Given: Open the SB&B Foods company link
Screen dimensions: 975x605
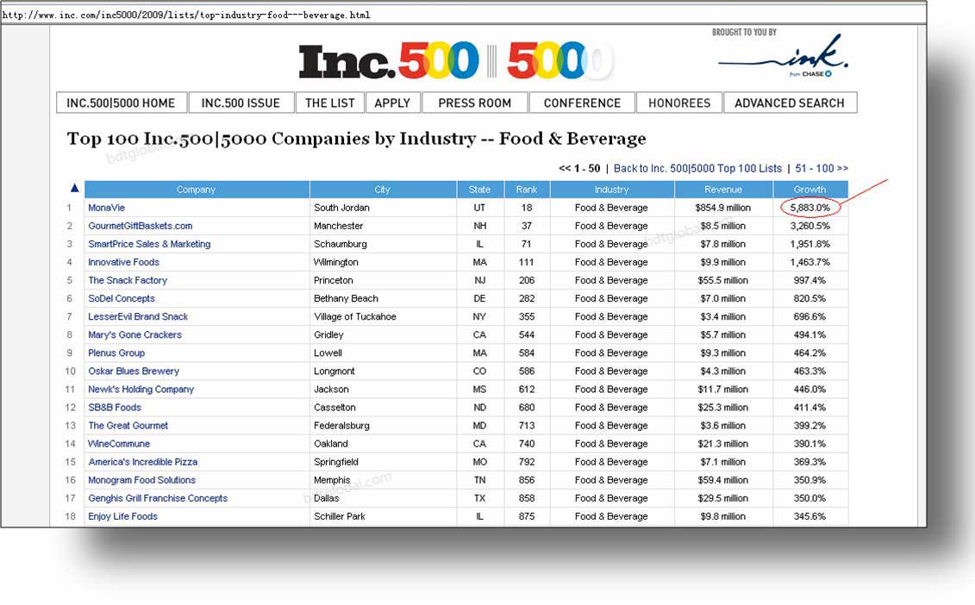Looking at the screenshot, I should [115, 408].
